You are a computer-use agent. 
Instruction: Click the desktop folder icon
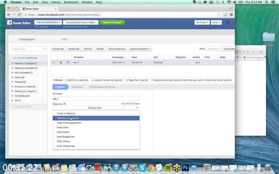pyautogui.click(x=269, y=37)
